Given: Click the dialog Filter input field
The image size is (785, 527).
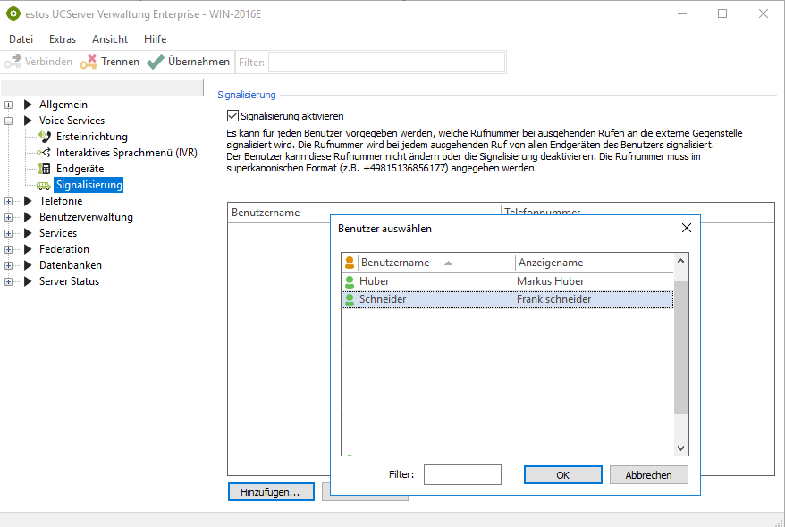Looking at the screenshot, I should click(462, 475).
